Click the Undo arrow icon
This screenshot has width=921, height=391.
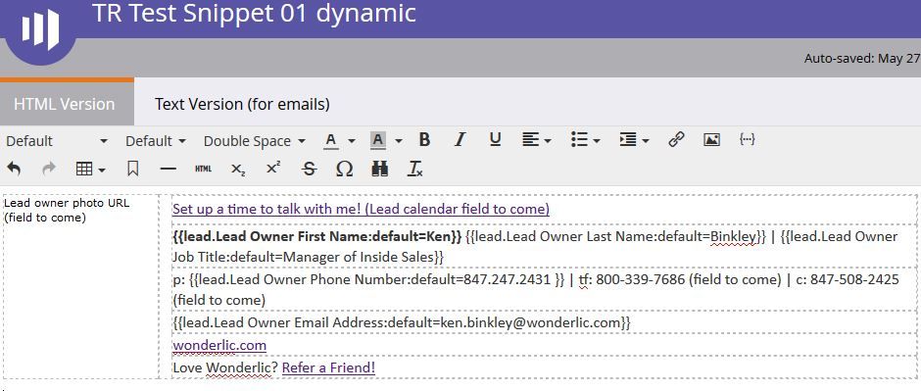(14, 170)
